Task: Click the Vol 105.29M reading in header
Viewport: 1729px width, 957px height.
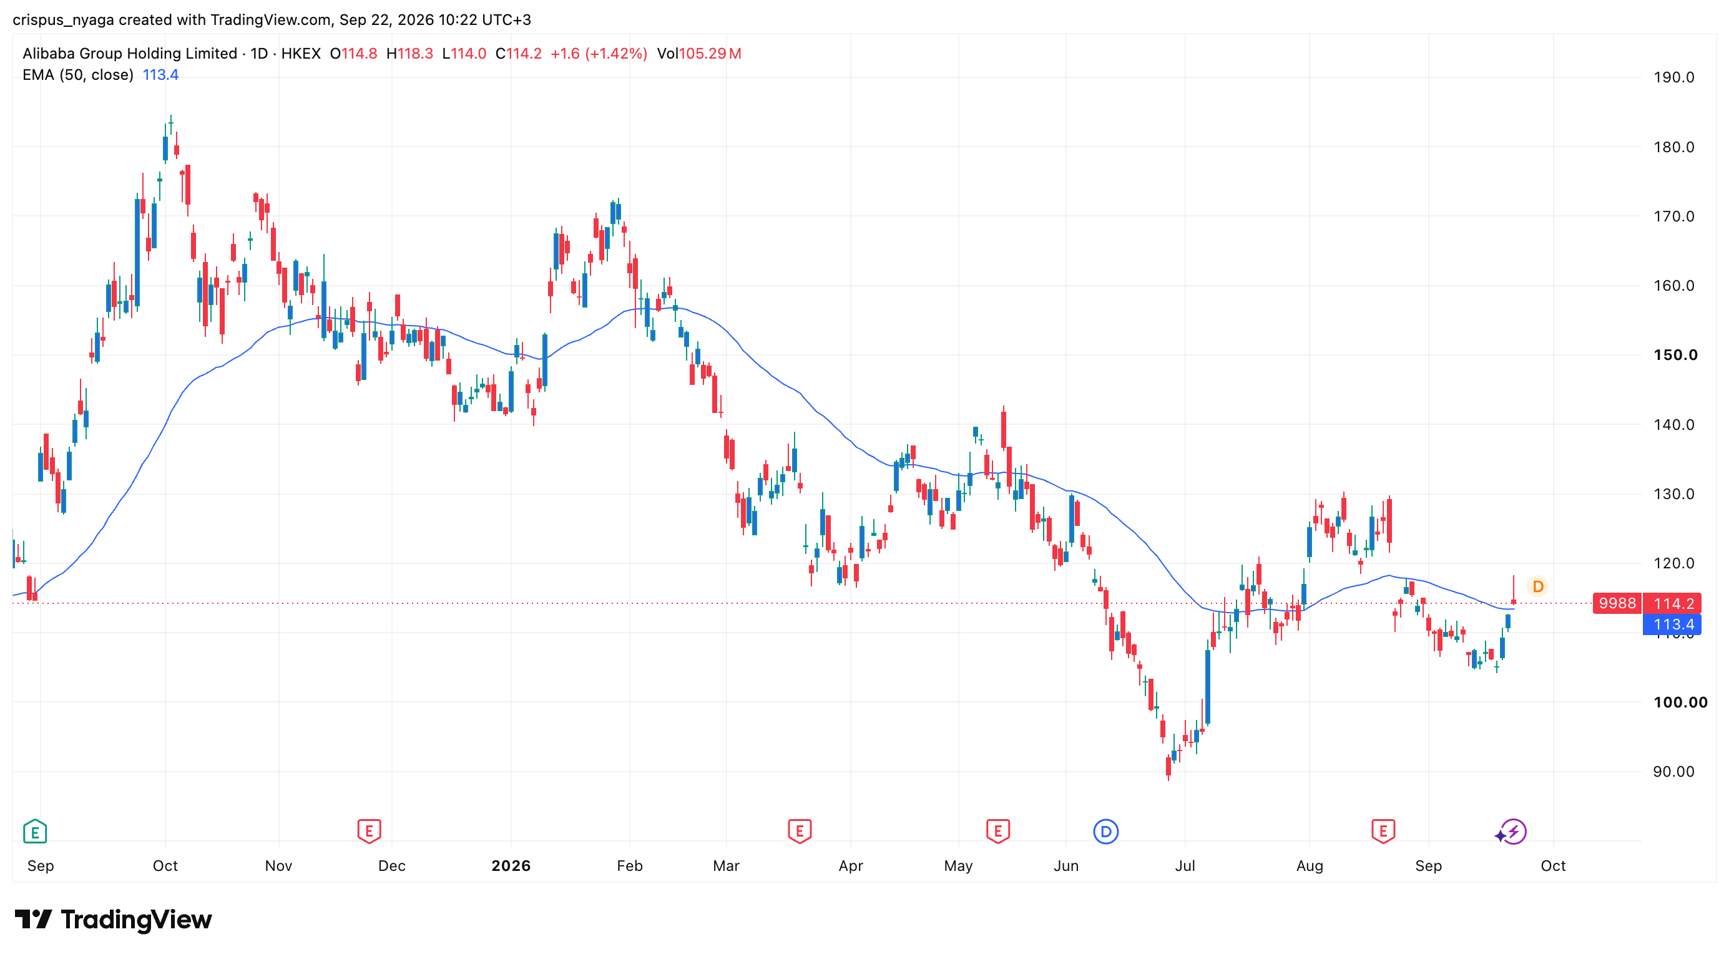Action: (698, 53)
